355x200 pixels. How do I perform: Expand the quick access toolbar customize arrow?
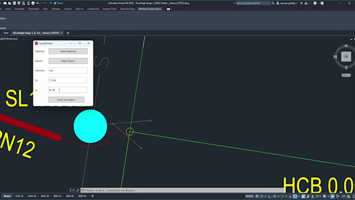(x=51, y=3)
